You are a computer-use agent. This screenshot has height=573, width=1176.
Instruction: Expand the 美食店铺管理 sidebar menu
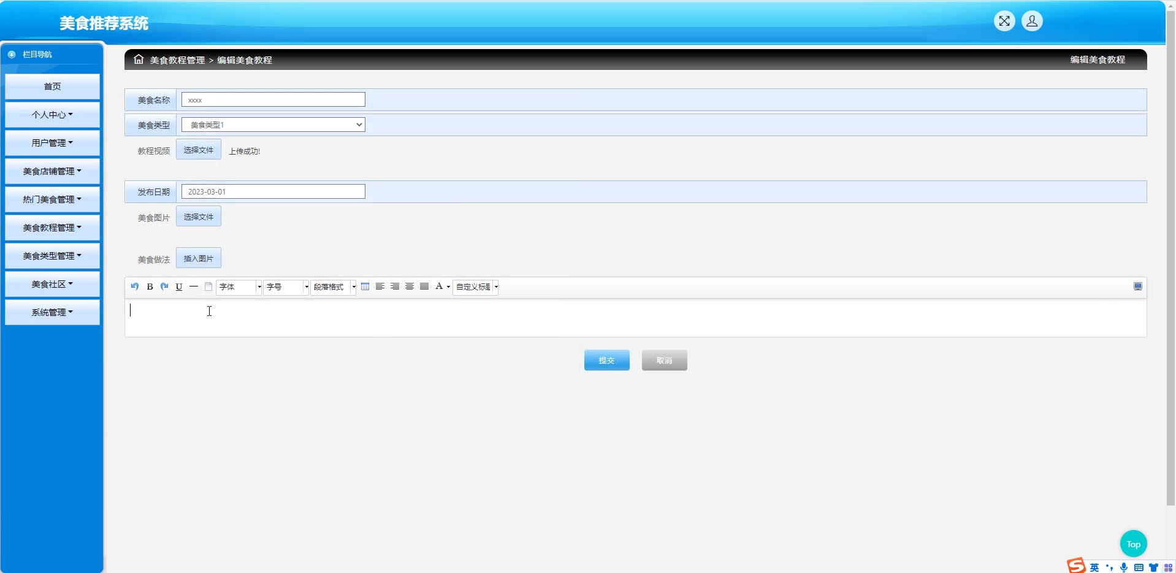click(52, 171)
